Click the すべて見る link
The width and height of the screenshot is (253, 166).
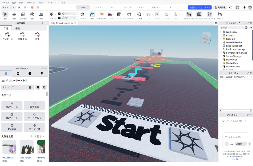pos(37,136)
